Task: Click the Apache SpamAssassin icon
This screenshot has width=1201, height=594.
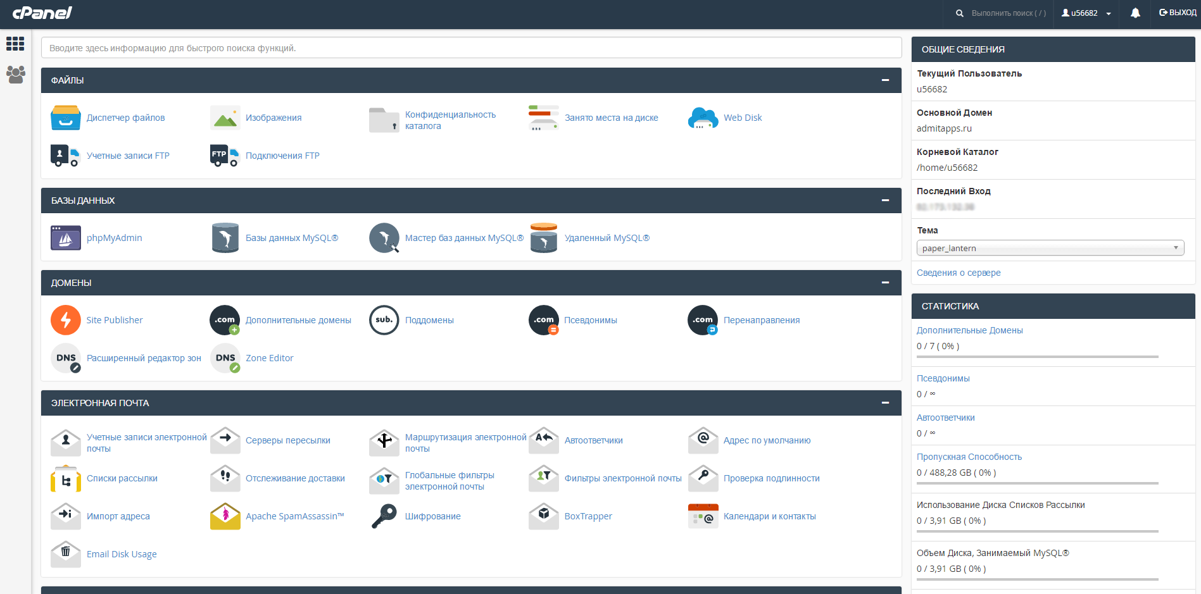Action: tap(225, 516)
